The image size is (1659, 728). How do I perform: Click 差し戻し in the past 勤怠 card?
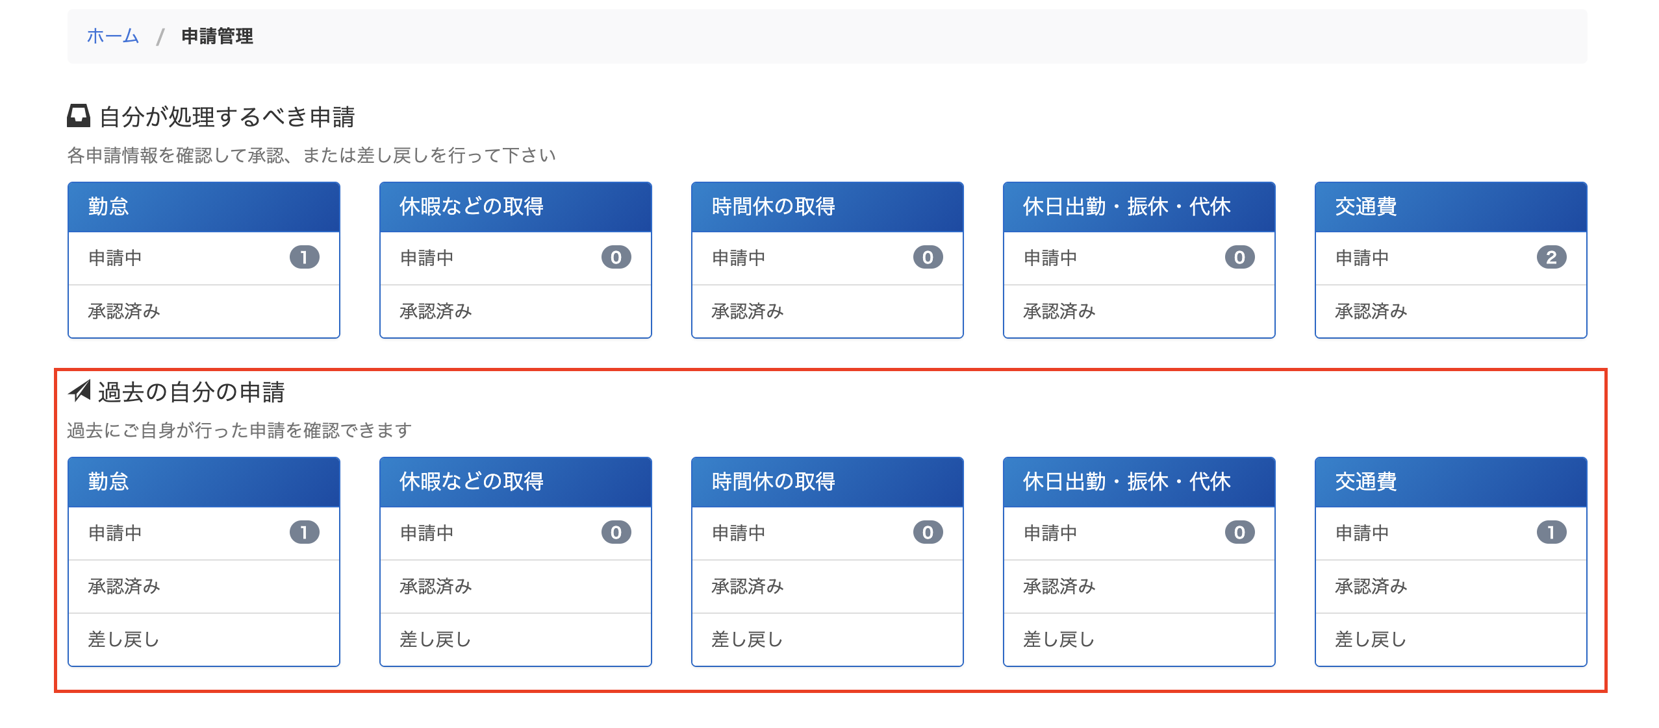pos(123,640)
